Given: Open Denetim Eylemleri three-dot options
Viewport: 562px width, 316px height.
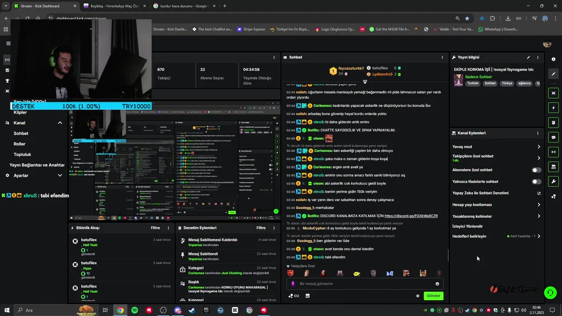Looking at the screenshot, I should (x=274, y=228).
